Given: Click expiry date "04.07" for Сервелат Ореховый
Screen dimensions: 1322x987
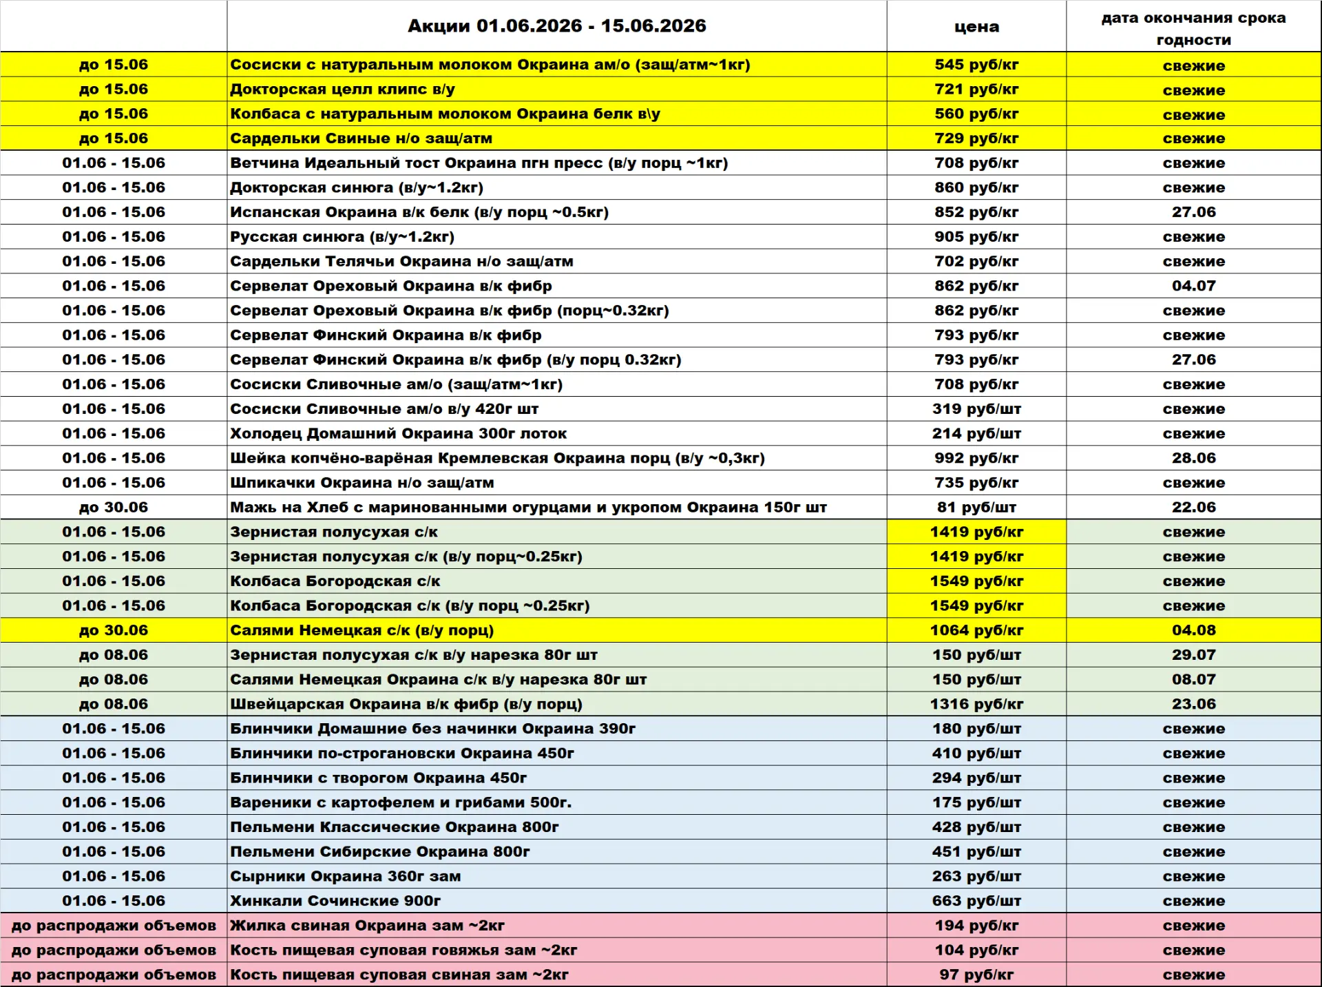Looking at the screenshot, I should click(x=1194, y=286).
